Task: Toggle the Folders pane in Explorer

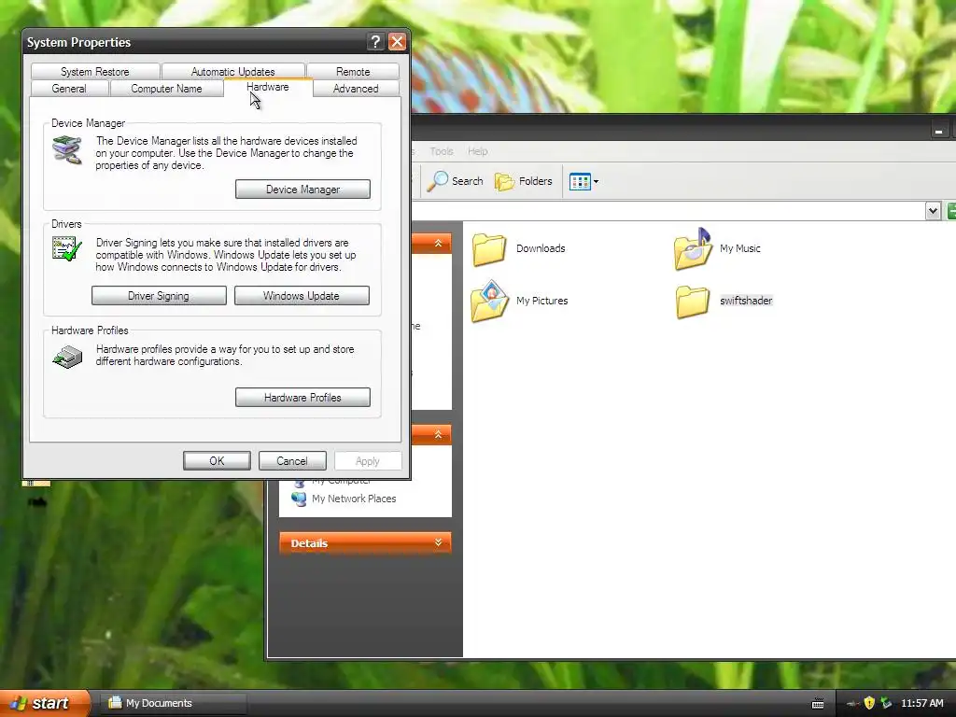Action: pos(524,181)
